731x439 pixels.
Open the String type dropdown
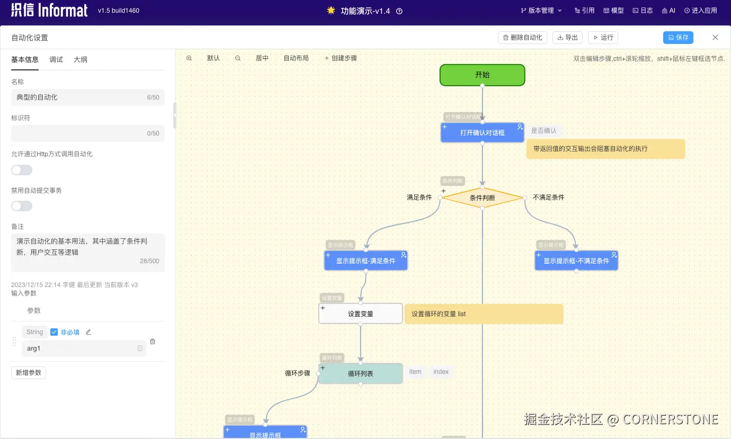point(34,332)
